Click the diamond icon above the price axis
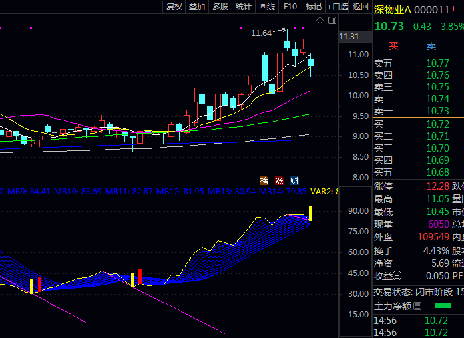 click(x=320, y=21)
